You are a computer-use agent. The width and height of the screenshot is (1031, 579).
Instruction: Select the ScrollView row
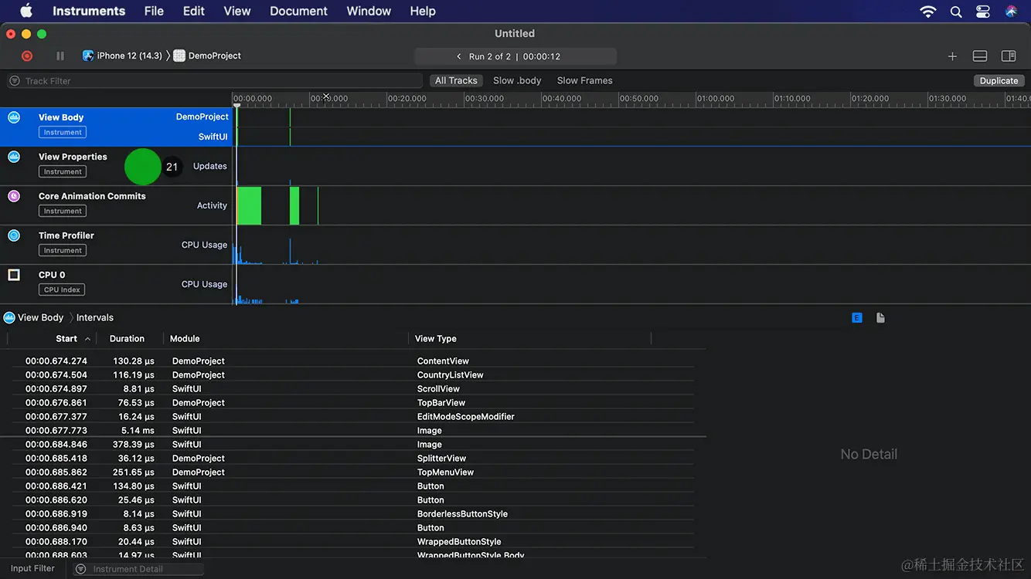coord(352,388)
